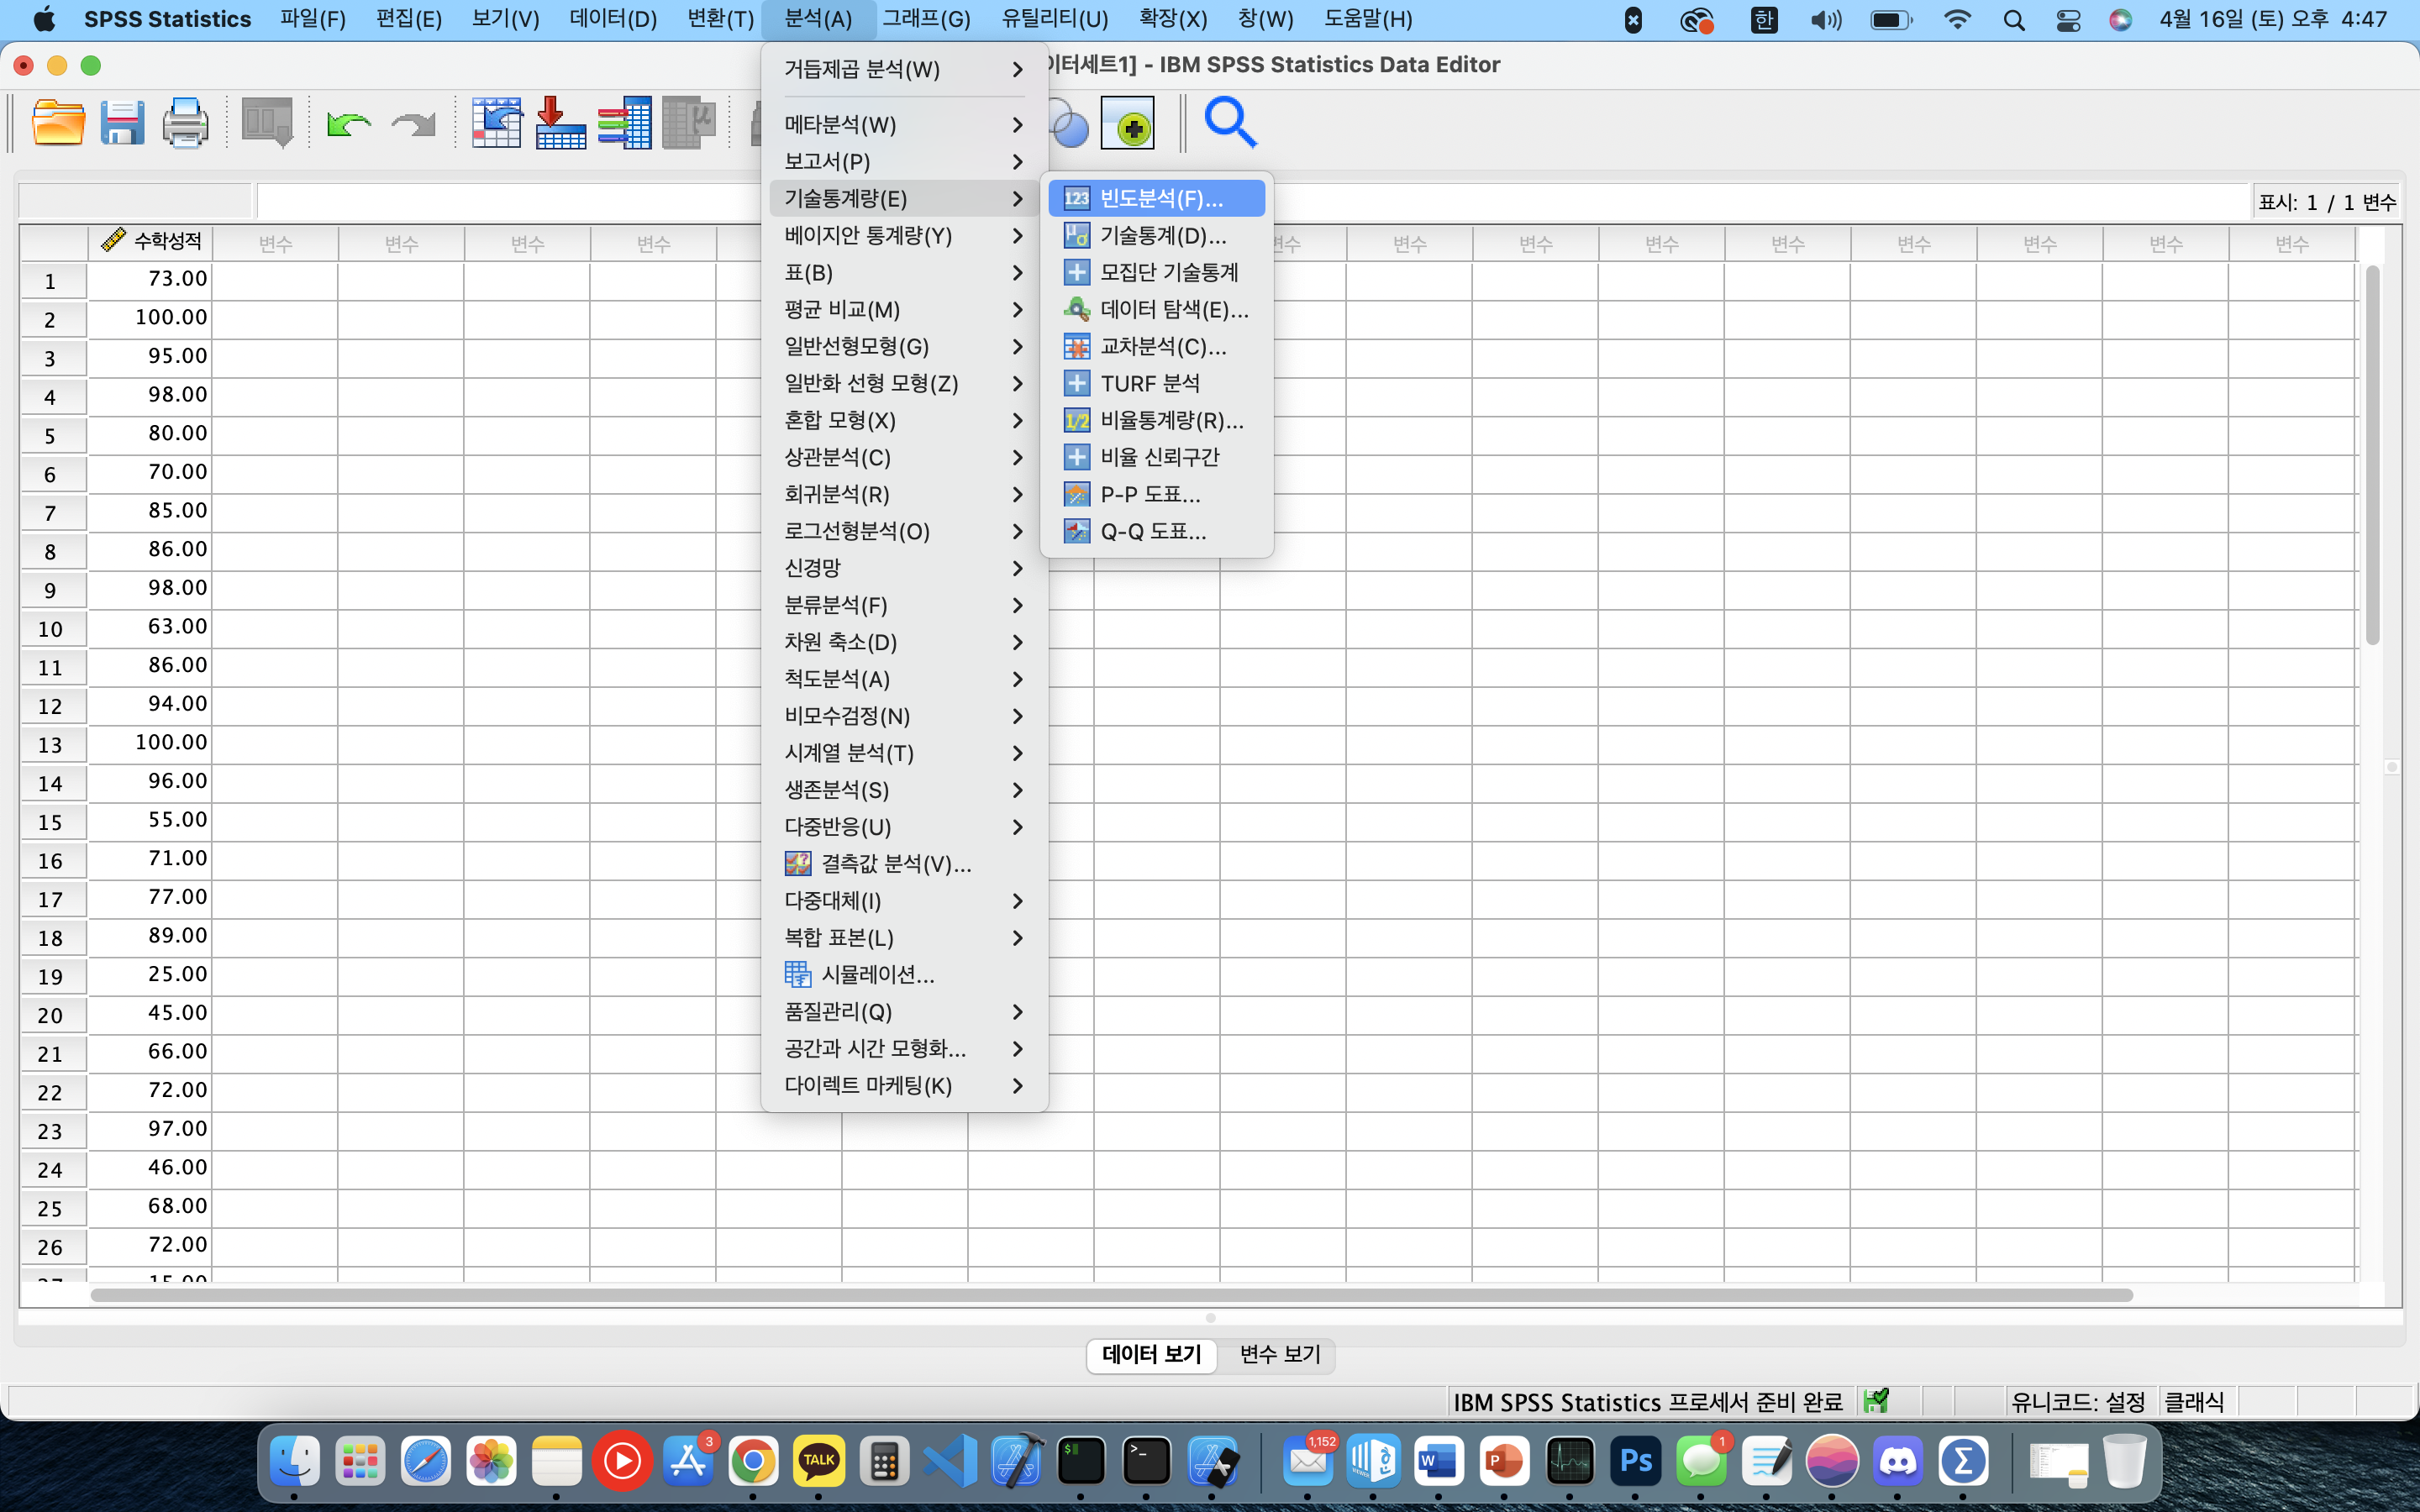This screenshot has width=2420, height=1512.
Task: Open 시뮬레이션 menu item
Action: (904, 974)
